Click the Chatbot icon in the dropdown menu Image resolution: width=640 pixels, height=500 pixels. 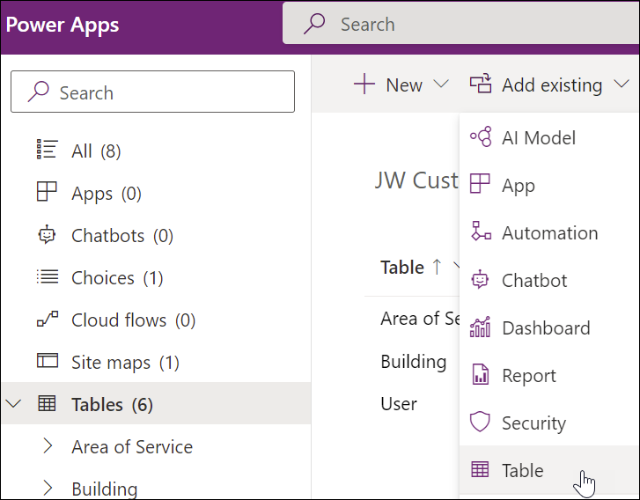[x=480, y=280]
